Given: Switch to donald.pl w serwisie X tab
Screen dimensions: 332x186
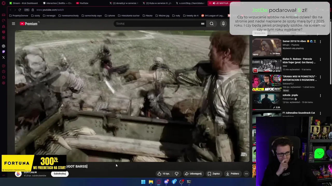Looking at the screenshot, I should [x=124, y=3].
